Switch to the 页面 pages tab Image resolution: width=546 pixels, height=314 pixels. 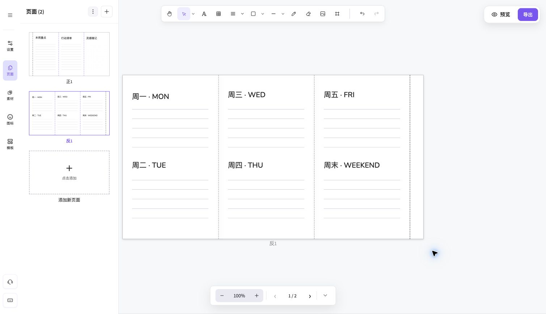(10, 70)
